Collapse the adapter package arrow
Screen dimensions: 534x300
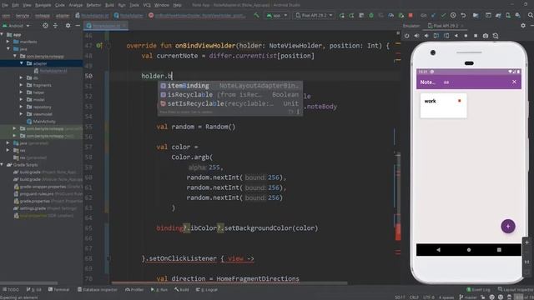(22, 63)
